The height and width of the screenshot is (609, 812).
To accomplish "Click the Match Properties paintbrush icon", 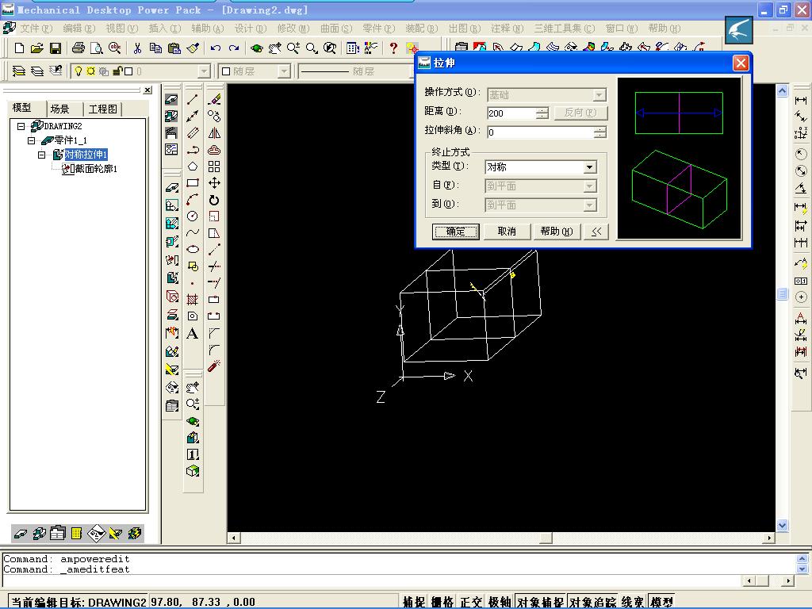I will (193, 48).
